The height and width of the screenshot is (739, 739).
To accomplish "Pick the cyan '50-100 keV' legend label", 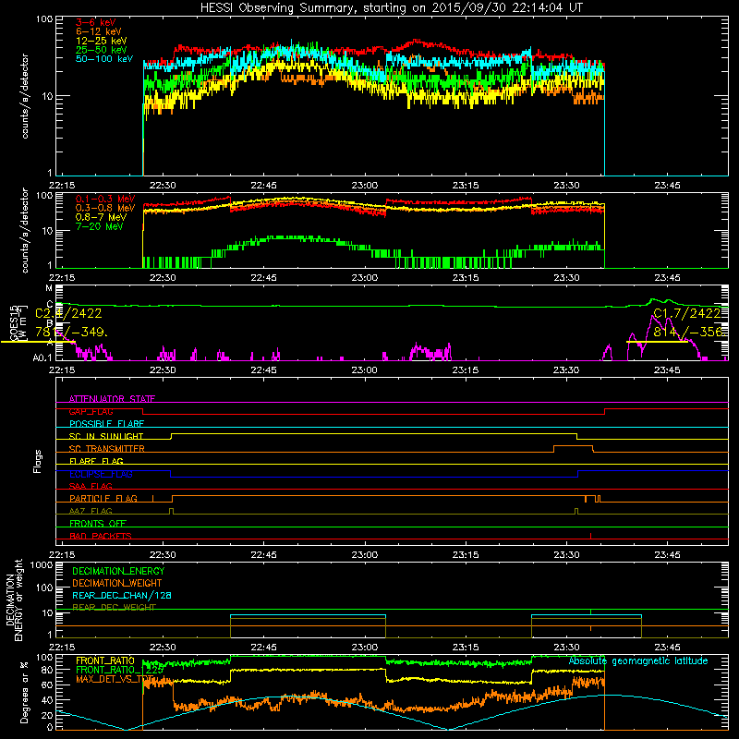I will [104, 59].
